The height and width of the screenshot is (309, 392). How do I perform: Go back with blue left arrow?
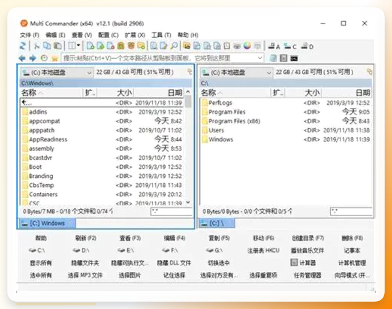coord(22,58)
